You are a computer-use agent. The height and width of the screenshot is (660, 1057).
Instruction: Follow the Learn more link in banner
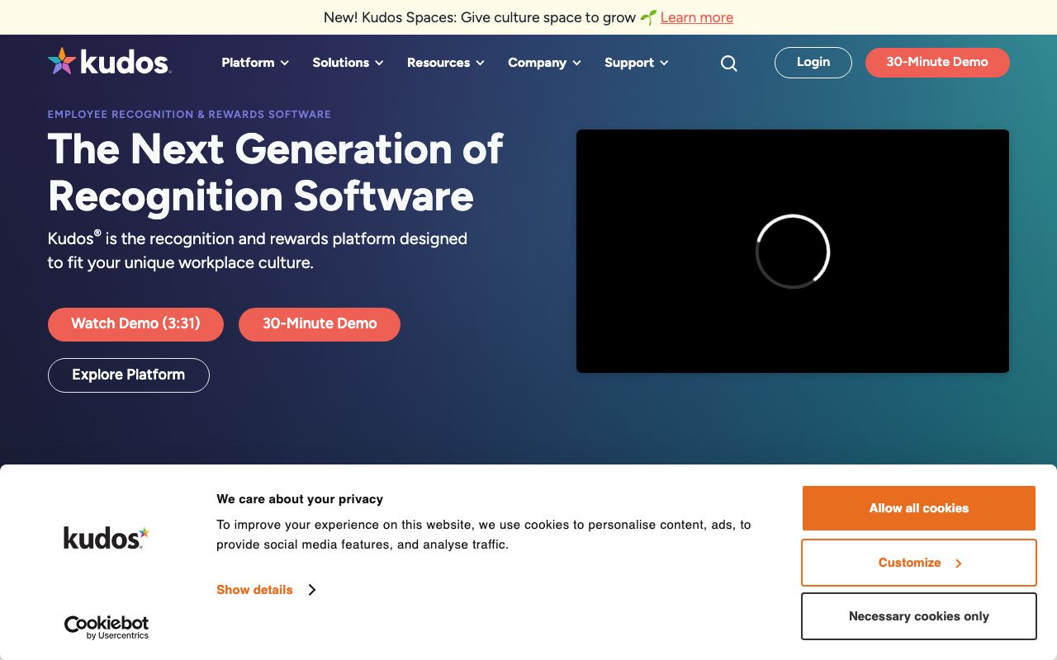click(696, 17)
